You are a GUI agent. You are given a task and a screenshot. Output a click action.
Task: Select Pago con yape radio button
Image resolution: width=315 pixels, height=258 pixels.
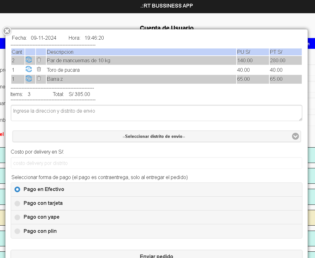click(17, 217)
